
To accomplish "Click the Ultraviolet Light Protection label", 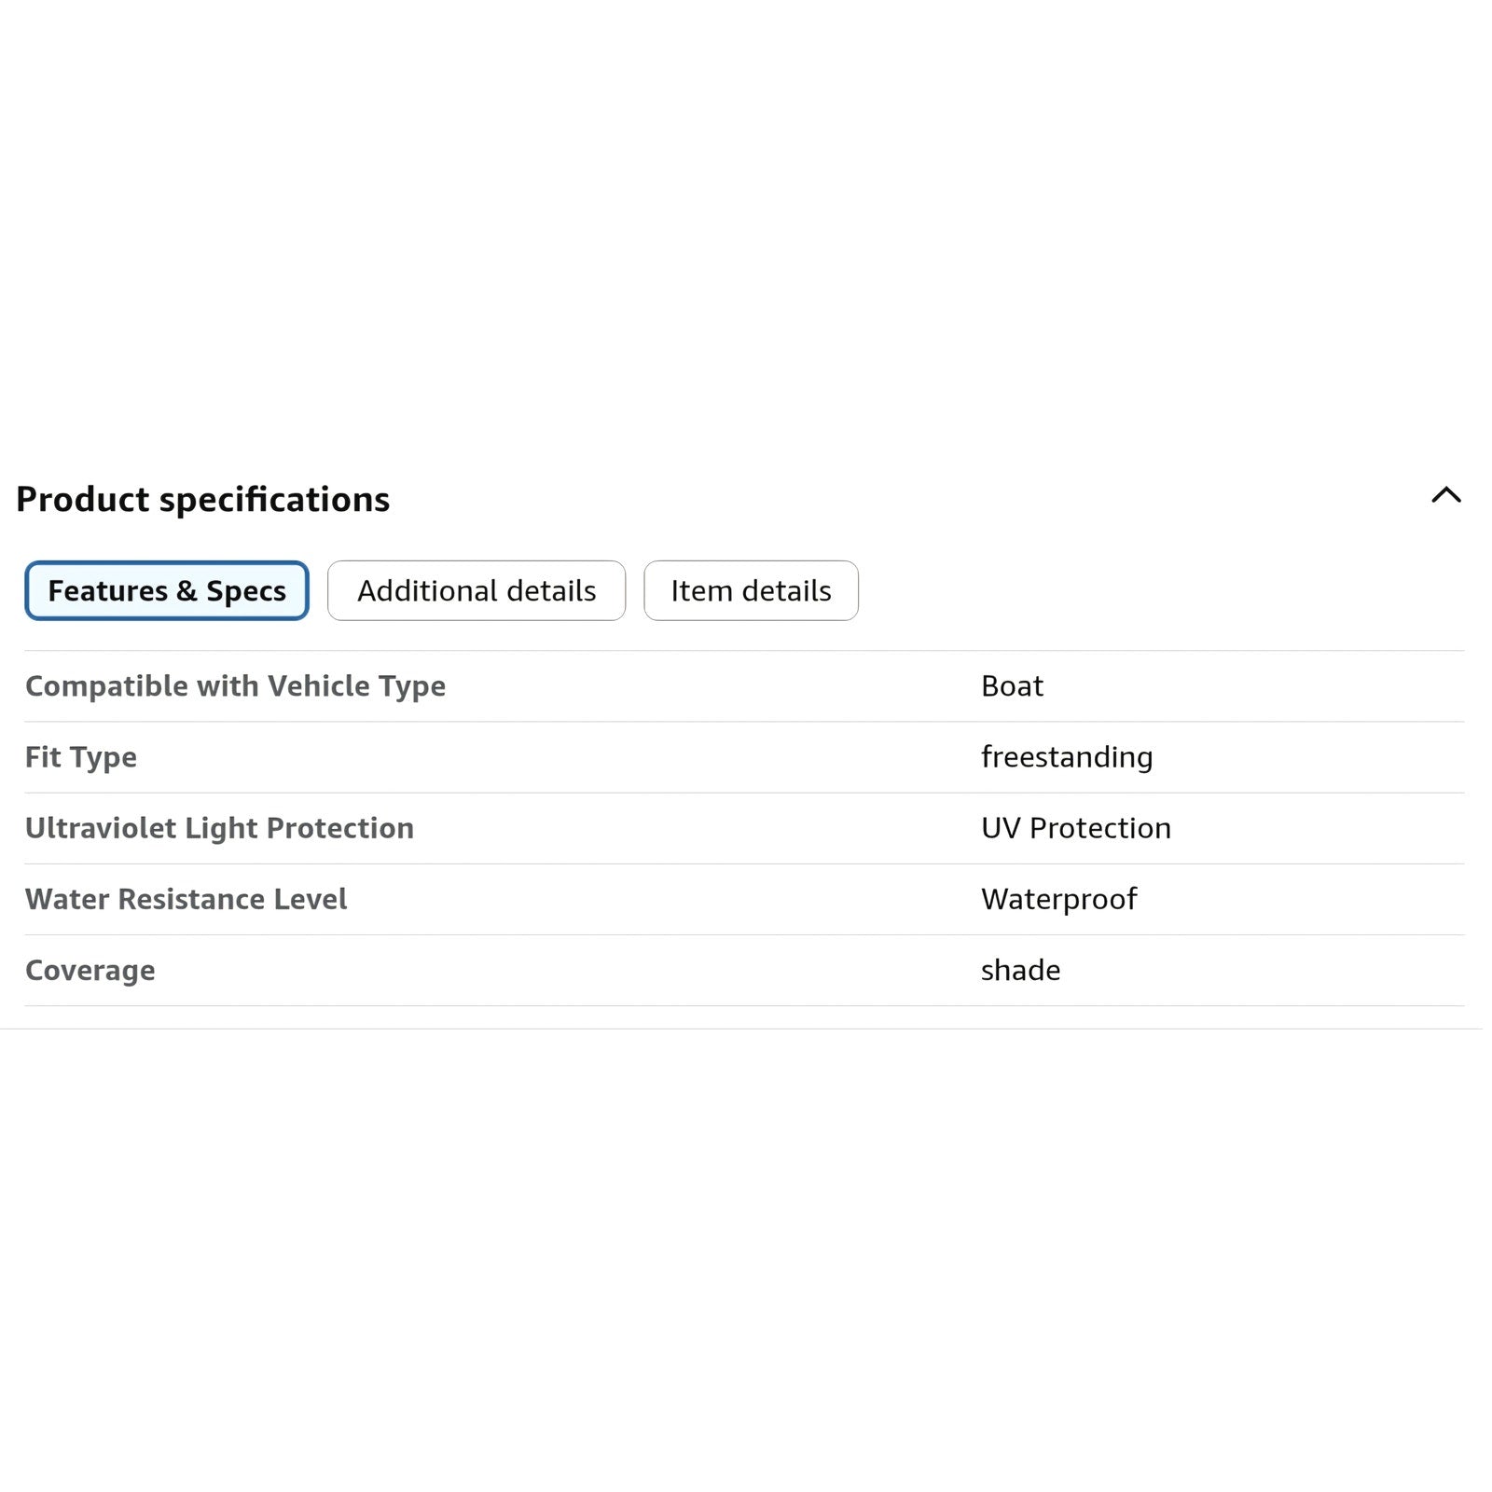I will [219, 828].
